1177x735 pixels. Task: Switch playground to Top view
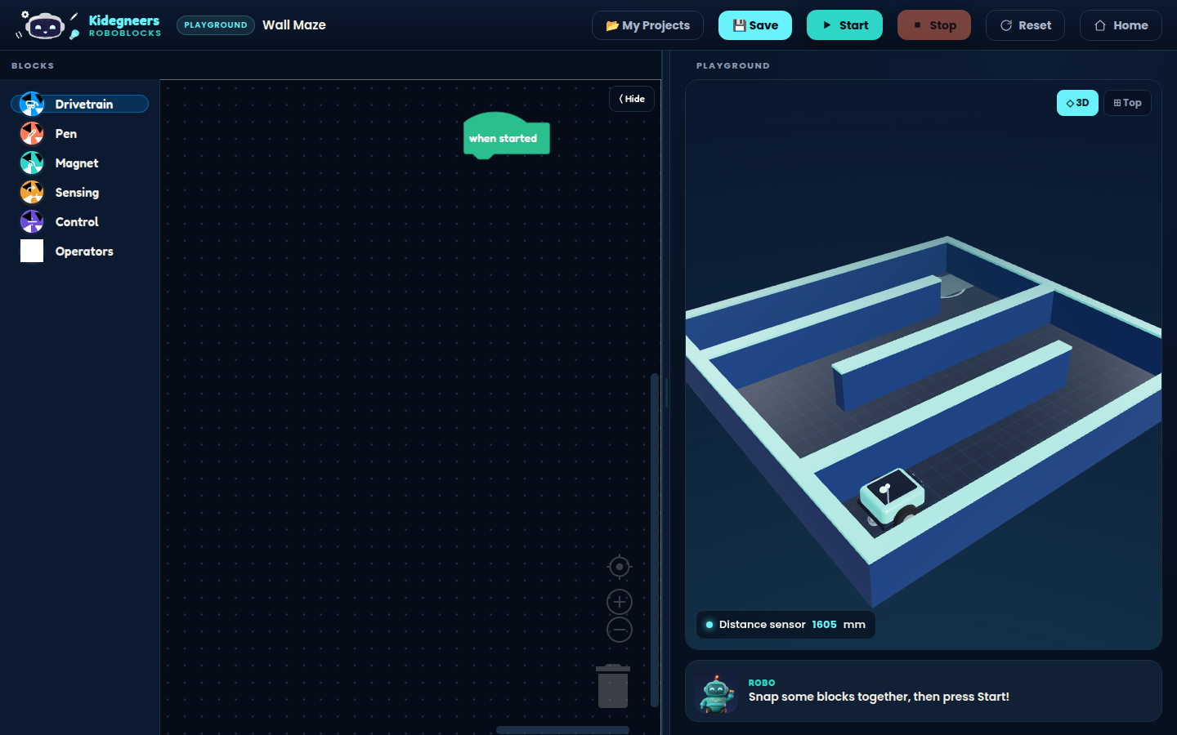pos(1127,103)
